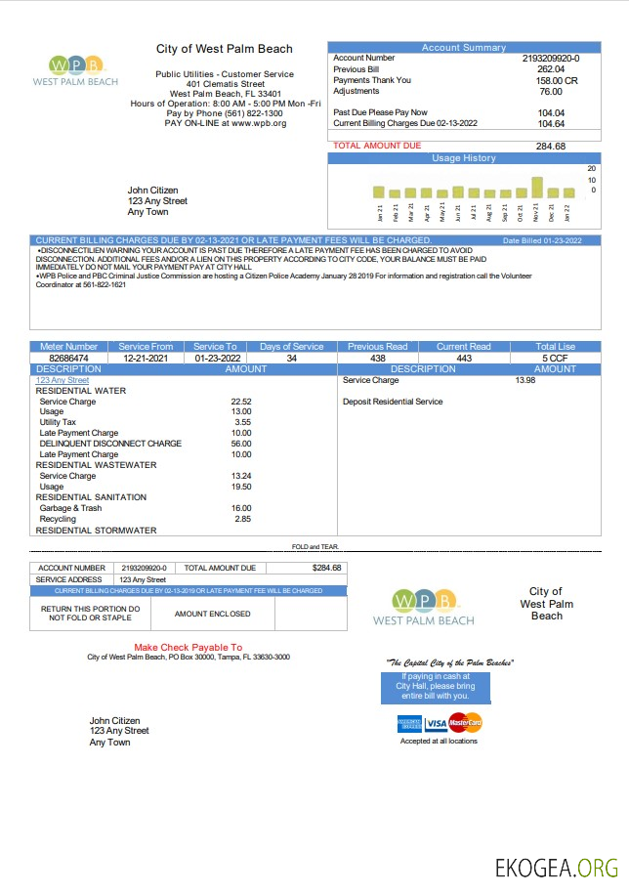The height and width of the screenshot is (894, 629).
Task: Click the Days of Service value 34
Action: [292, 358]
